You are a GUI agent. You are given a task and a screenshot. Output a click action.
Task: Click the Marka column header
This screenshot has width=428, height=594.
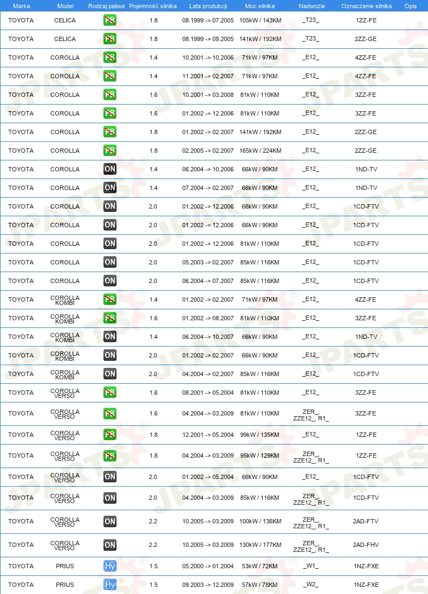[x=21, y=6]
